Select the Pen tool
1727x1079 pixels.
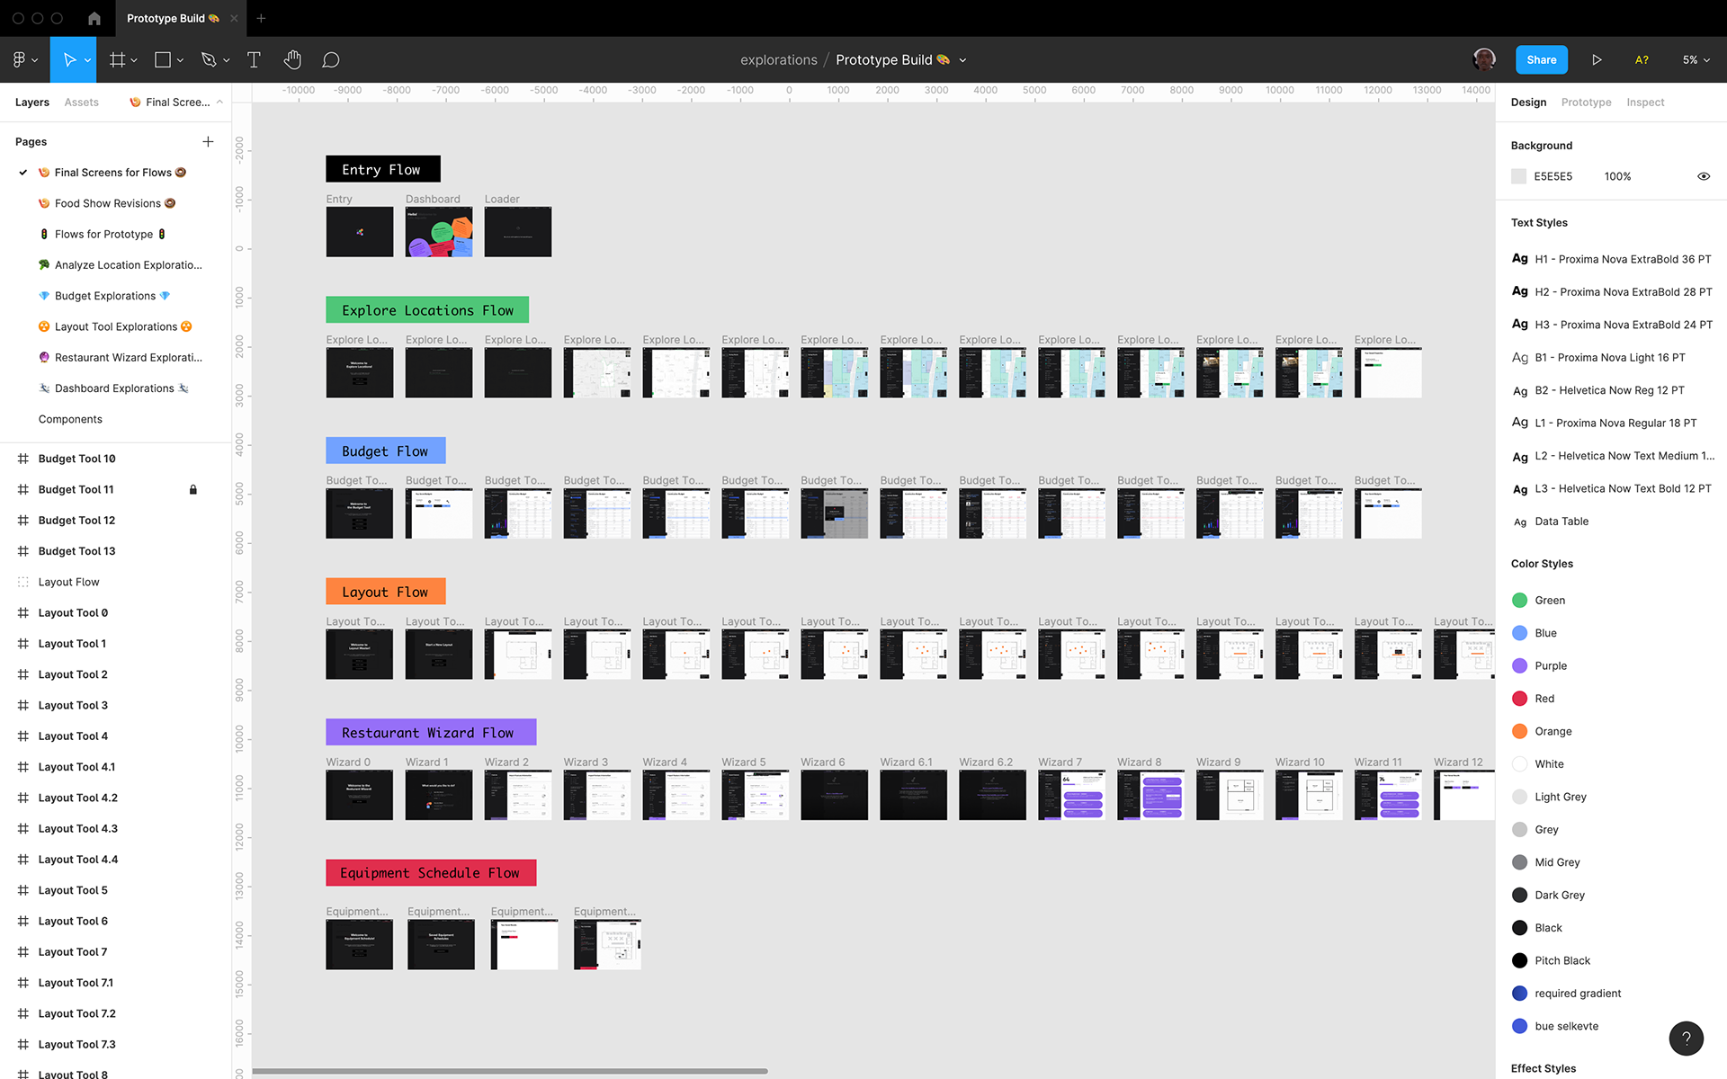pyautogui.click(x=209, y=60)
